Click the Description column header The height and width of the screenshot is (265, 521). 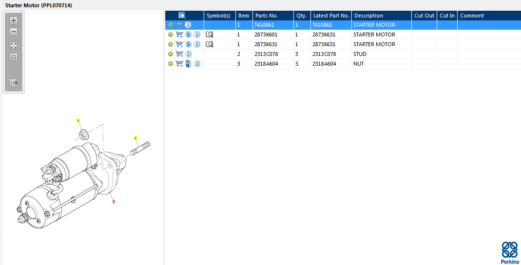(x=382, y=16)
